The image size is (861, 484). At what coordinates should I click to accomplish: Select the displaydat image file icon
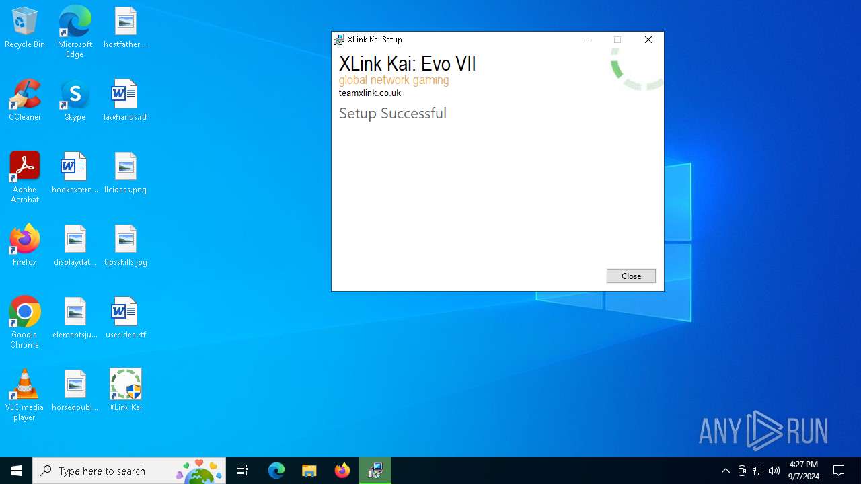coord(75,246)
